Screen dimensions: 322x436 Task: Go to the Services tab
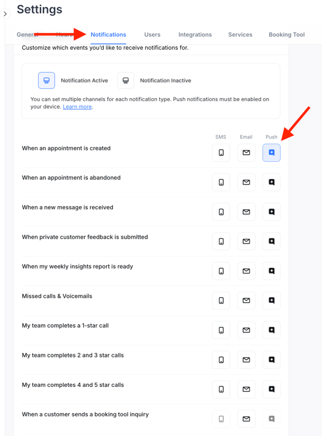[240, 35]
